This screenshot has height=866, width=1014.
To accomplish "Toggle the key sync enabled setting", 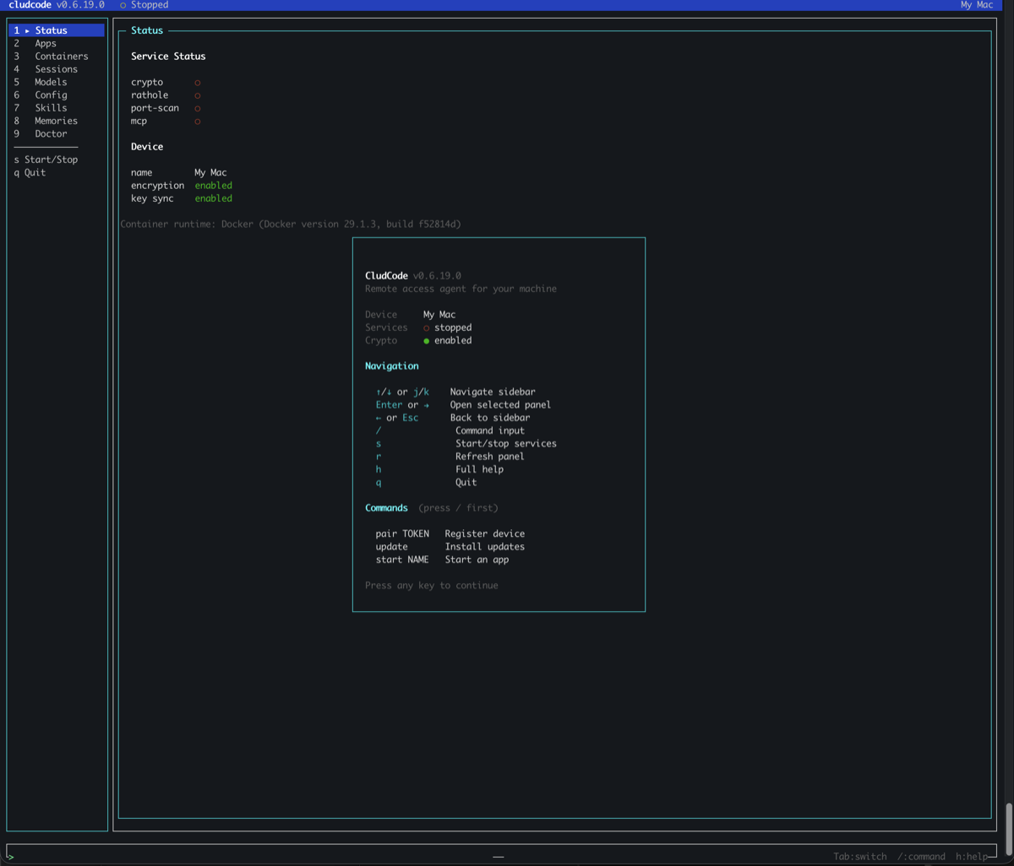I will (x=213, y=198).
